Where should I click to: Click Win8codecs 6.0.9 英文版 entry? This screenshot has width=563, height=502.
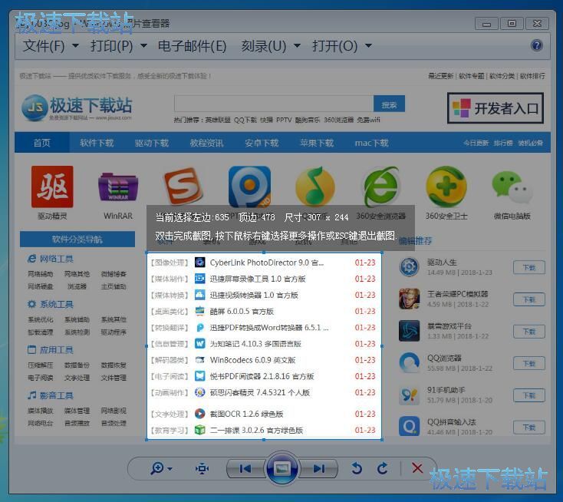coord(252,360)
